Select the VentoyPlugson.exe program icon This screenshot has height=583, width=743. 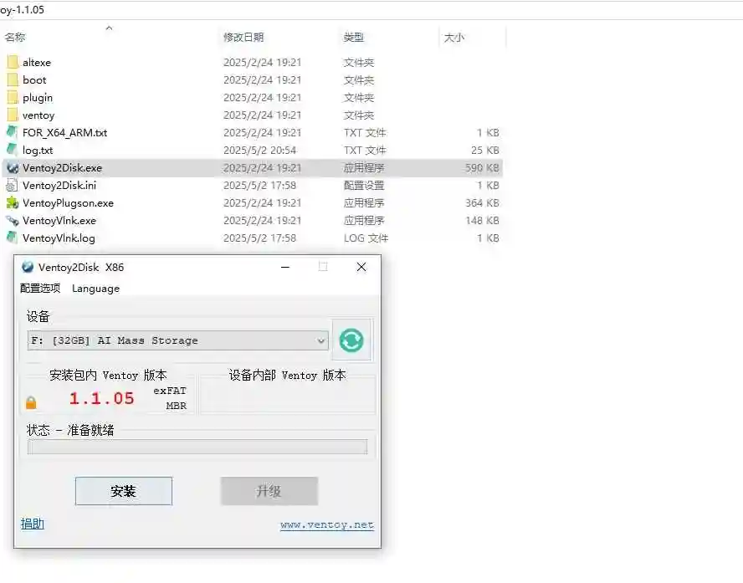click(x=13, y=202)
